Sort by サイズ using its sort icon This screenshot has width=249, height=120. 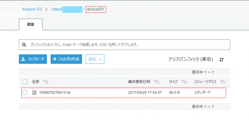click(x=184, y=82)
